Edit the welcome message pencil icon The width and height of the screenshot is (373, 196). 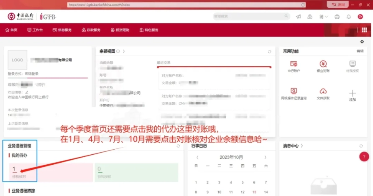pos(27,92)
